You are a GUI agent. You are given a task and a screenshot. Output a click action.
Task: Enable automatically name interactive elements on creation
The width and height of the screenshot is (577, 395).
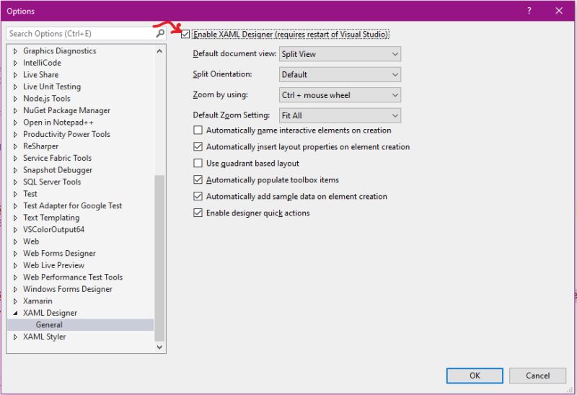[x=198, y=130]
